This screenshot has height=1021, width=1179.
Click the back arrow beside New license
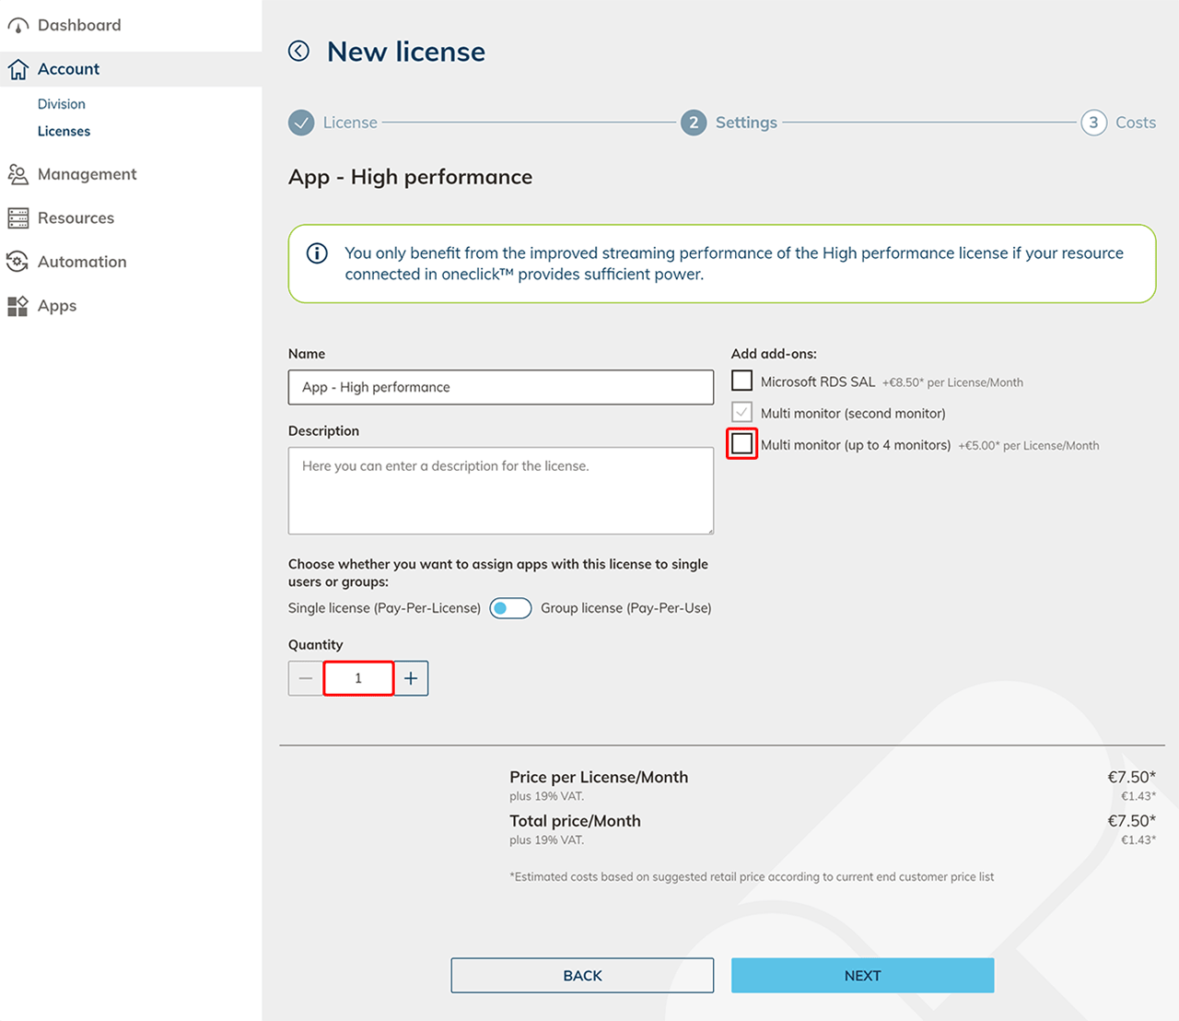click(298, 51)
